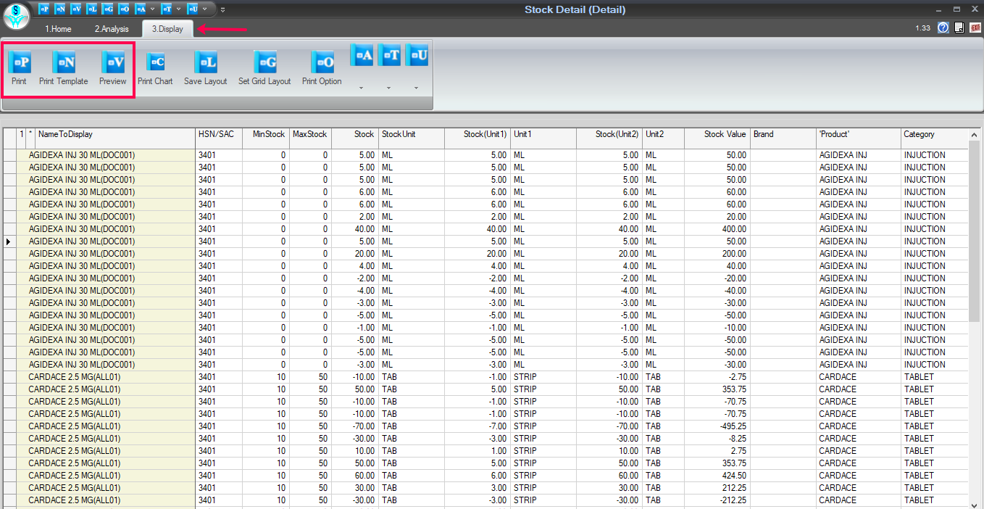Select the Stock Value cell 200.00
The image size is (984, 509).
click(717, 254)
